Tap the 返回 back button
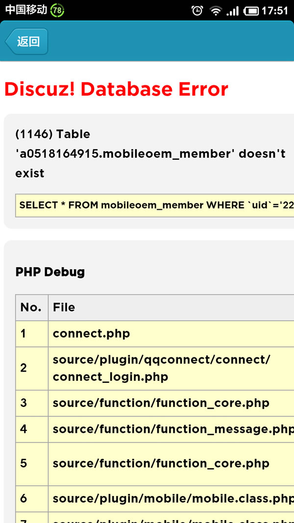Viewport: 294px width, 523px height. point(26,41)
